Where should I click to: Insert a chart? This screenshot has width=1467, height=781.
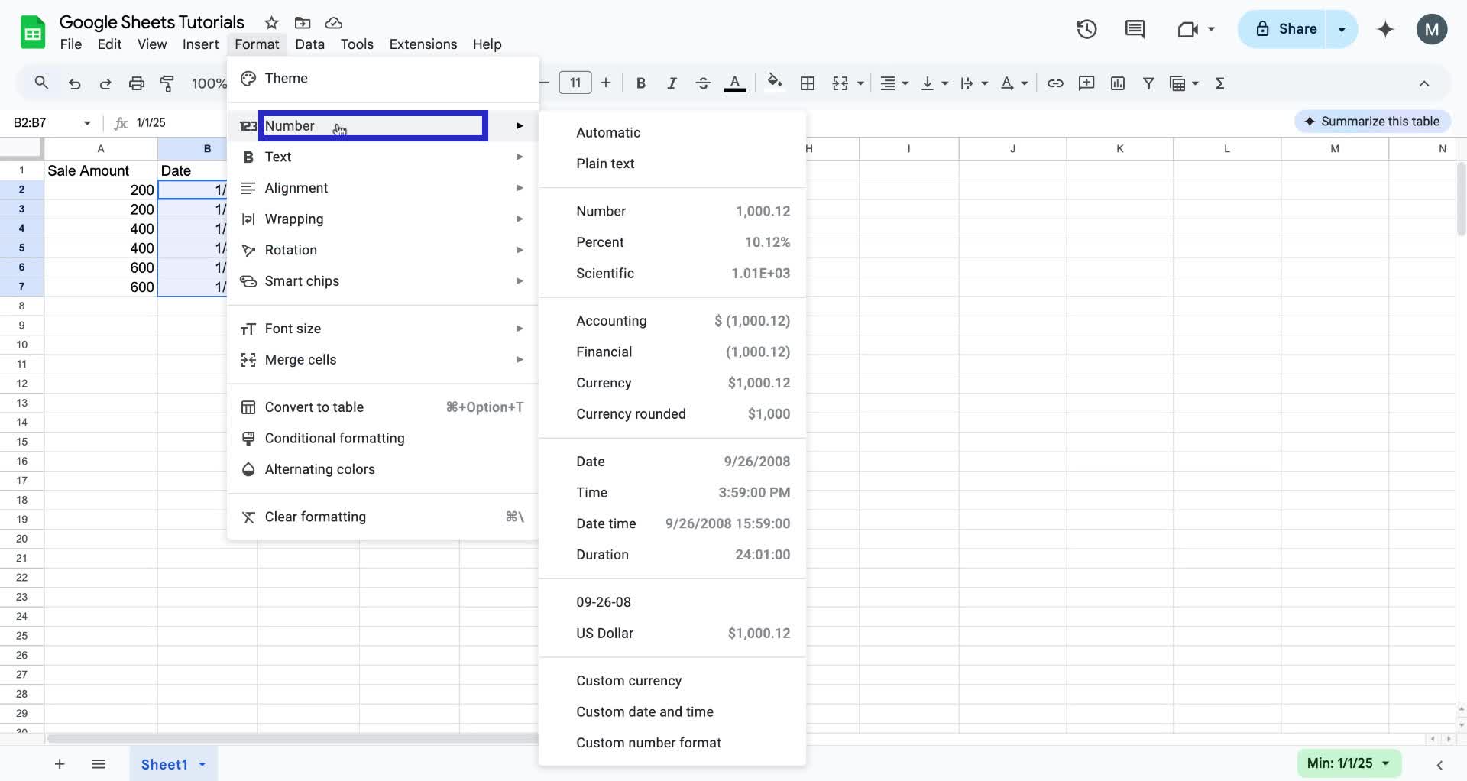pyautogui.click(x=1117, y=83)
